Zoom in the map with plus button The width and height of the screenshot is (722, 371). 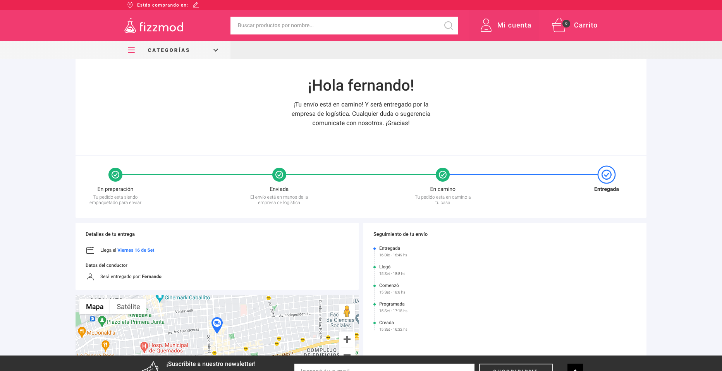[x=347, y=339]
